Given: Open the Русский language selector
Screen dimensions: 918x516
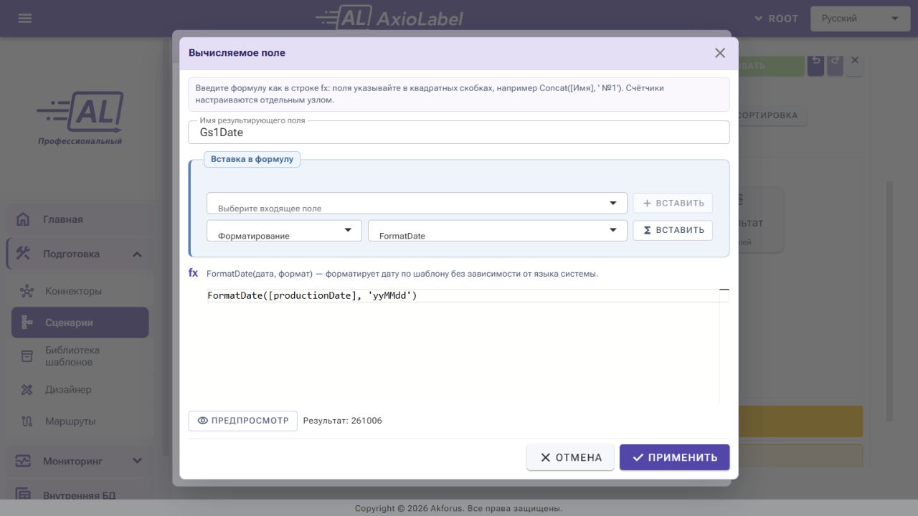Looking at the screenshot, I should pyautogui.click(x=860, y=19).
